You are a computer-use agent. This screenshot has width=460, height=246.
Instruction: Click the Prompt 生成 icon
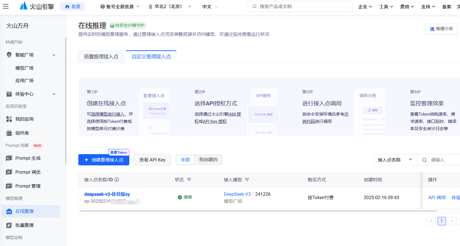point(9,158)
